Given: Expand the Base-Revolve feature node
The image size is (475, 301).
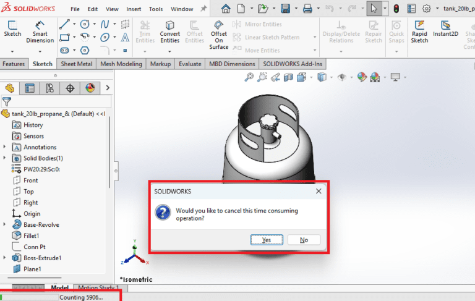Looking at the screenshot, I should click(4, 224).
